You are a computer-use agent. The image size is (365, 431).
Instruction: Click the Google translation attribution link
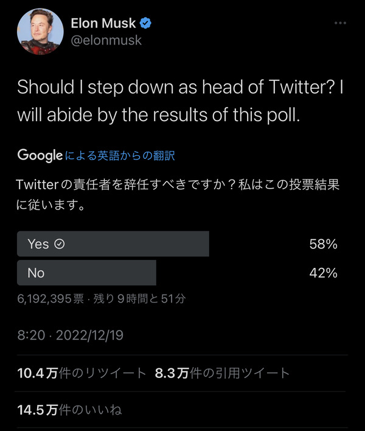pyautogui.click(x=120, y=155)
